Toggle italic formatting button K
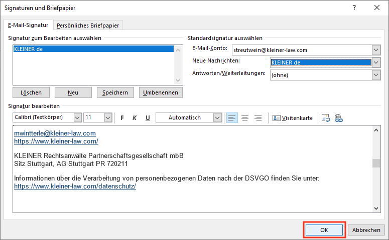Viewport: 389px width, 240px height. tap(135, 118)
